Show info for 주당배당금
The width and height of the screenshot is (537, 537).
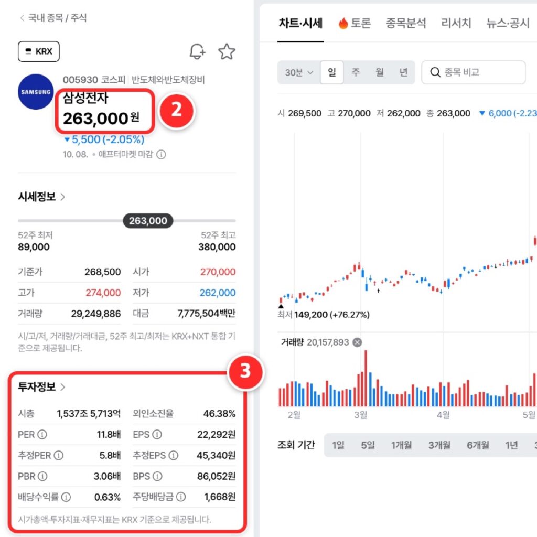tap(181, 497)
